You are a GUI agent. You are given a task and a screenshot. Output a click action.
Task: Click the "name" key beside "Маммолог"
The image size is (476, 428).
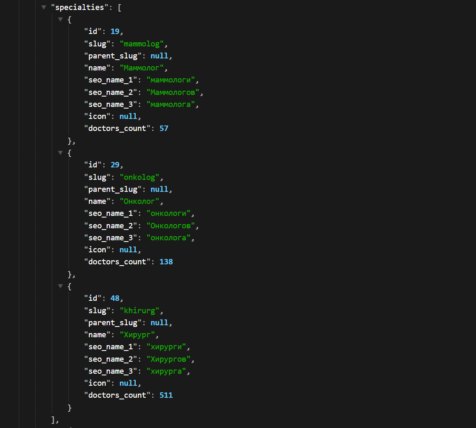point(97,68)
